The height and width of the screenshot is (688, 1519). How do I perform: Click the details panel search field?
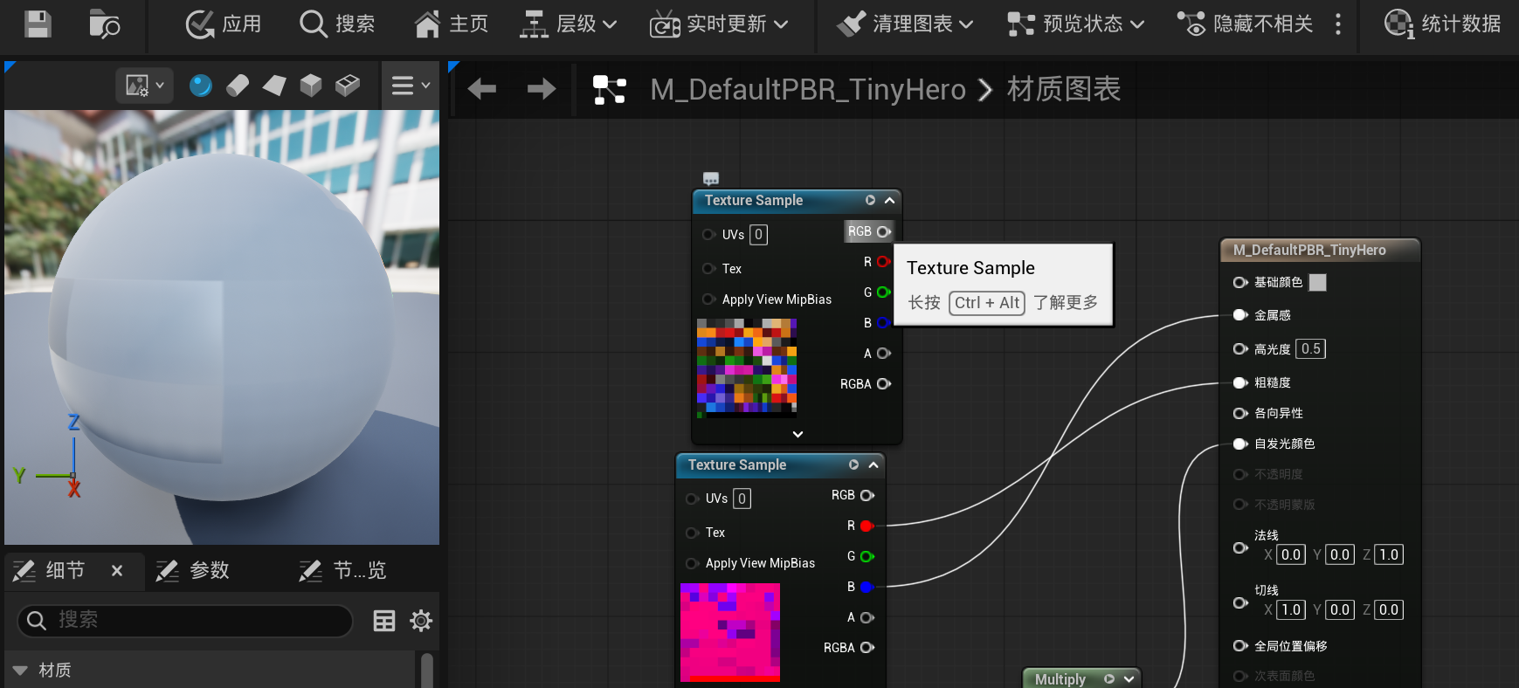point(185,620)
